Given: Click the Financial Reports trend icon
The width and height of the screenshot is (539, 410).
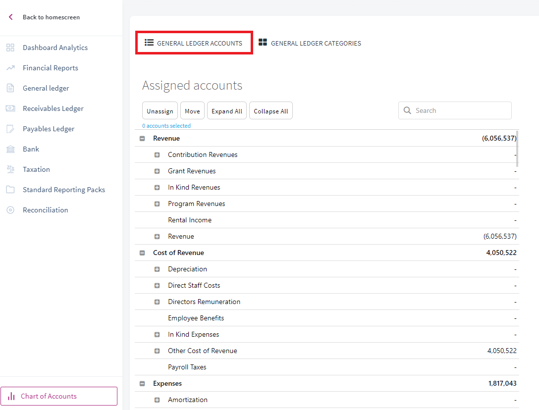Looking at the screenshot, I should click(x=10, y=68).
